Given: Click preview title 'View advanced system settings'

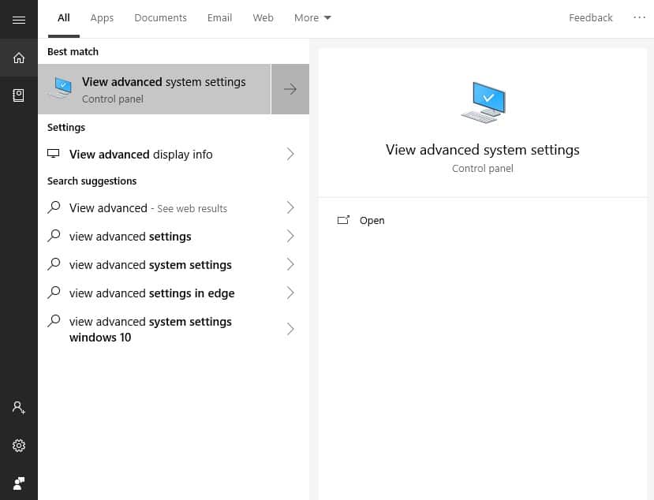Looking at the screenshot, I should pyautogui.click(x=483, y=150).
